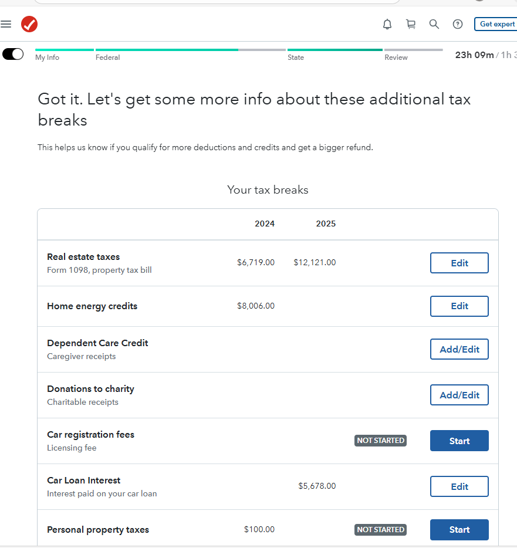The width and height of the screenshot is (517, 548).
Task: Add/Edit the Dependent Care Credit
Action: pos(459,349)
